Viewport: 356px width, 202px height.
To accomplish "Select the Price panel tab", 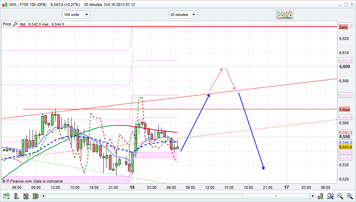I will coord(7,24).
